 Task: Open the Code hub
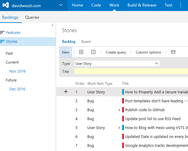[96, 5]
